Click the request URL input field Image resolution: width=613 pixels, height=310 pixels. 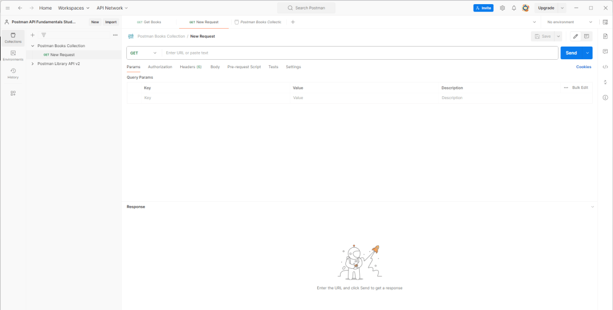click(x=359, y=53)
